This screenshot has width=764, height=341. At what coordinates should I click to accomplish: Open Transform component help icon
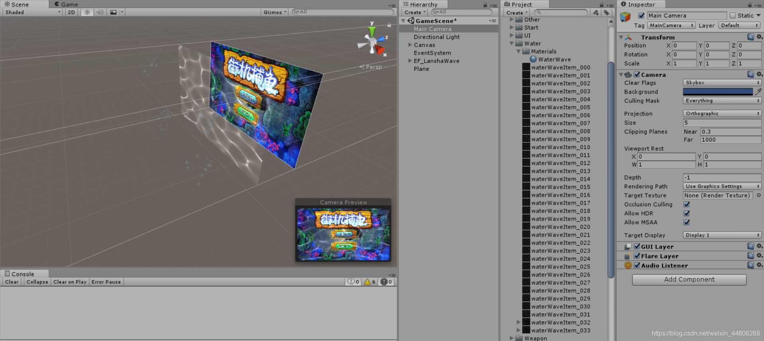tap(750, 37)
